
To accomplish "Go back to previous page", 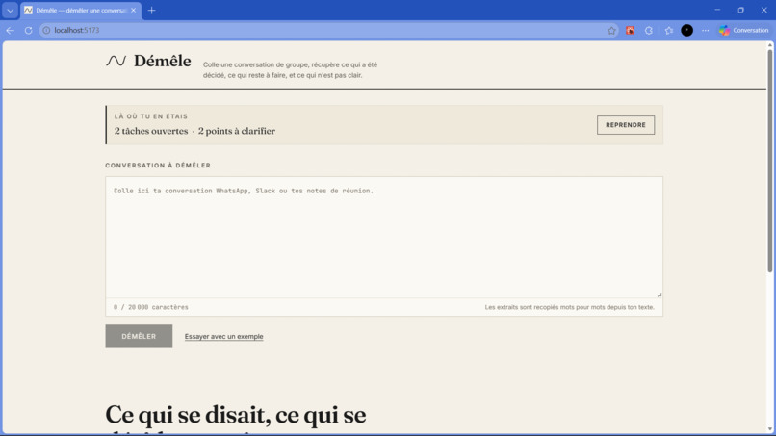I will point(10,30).
